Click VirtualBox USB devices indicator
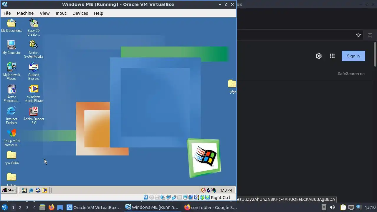 coord(174,197)
